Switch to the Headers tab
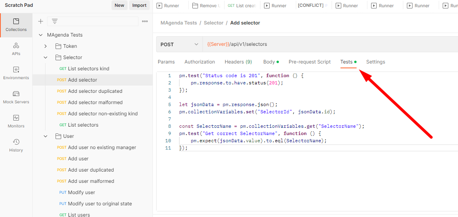 pyautogui.click(x=238, y=62)
